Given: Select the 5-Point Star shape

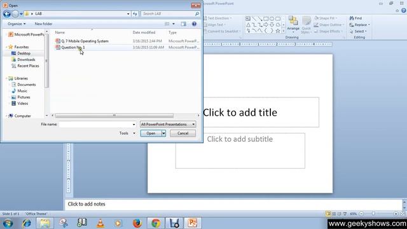Looking at the screenshot, I should 278,31.
